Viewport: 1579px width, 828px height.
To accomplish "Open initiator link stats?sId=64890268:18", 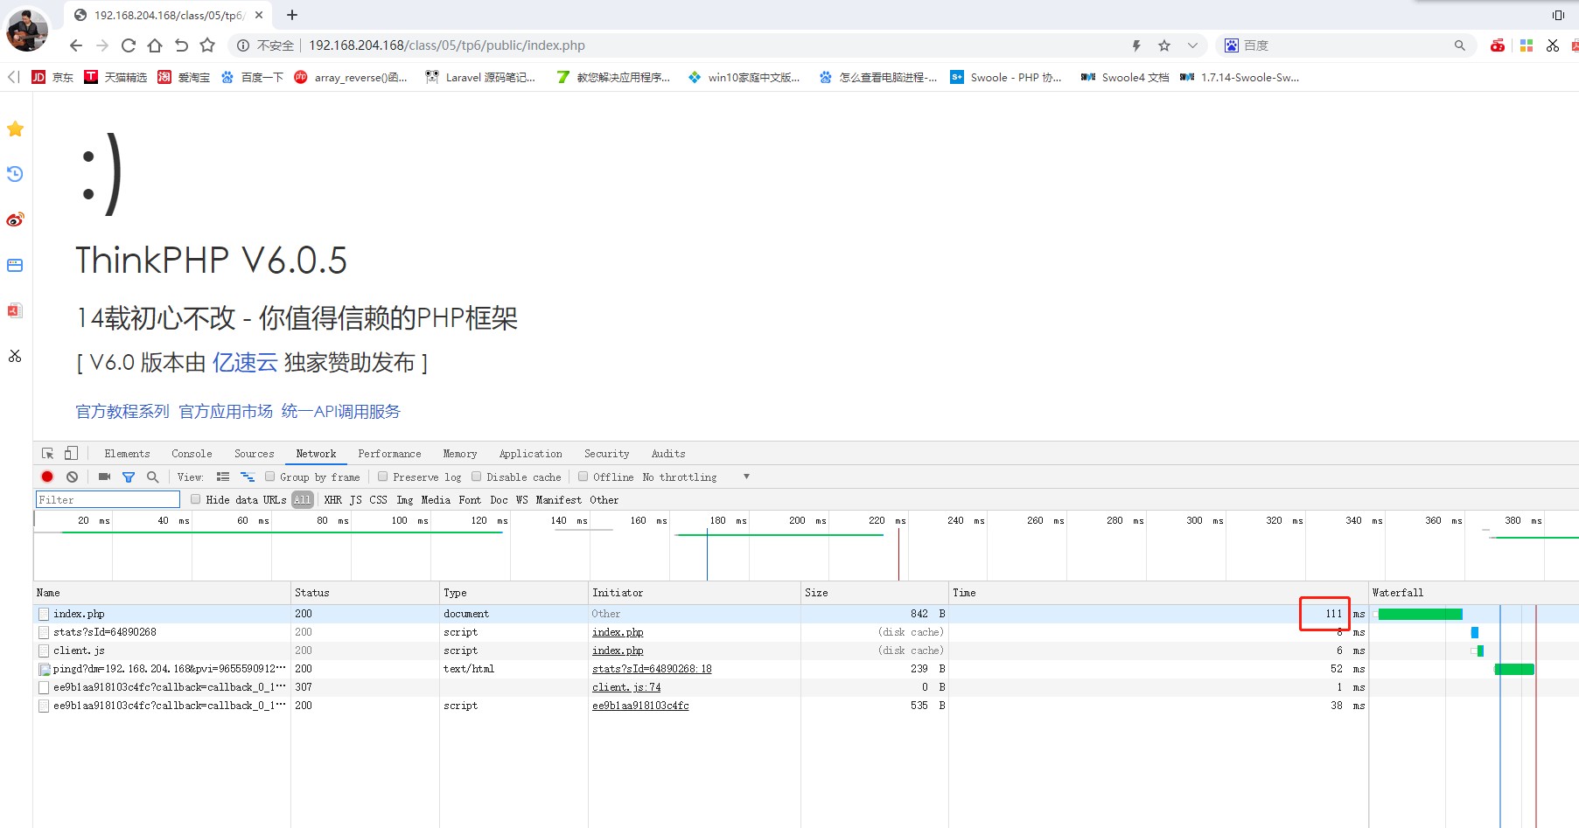I will click(x=652, y=669).
